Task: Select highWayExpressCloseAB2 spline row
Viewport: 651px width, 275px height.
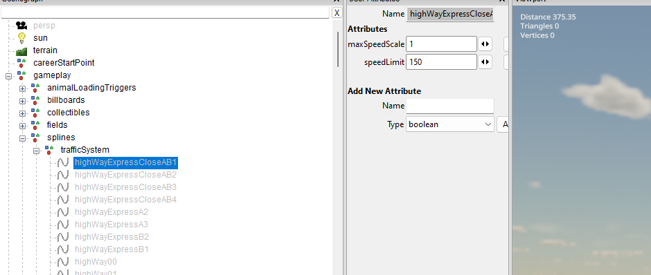Action: coord(126,175)
